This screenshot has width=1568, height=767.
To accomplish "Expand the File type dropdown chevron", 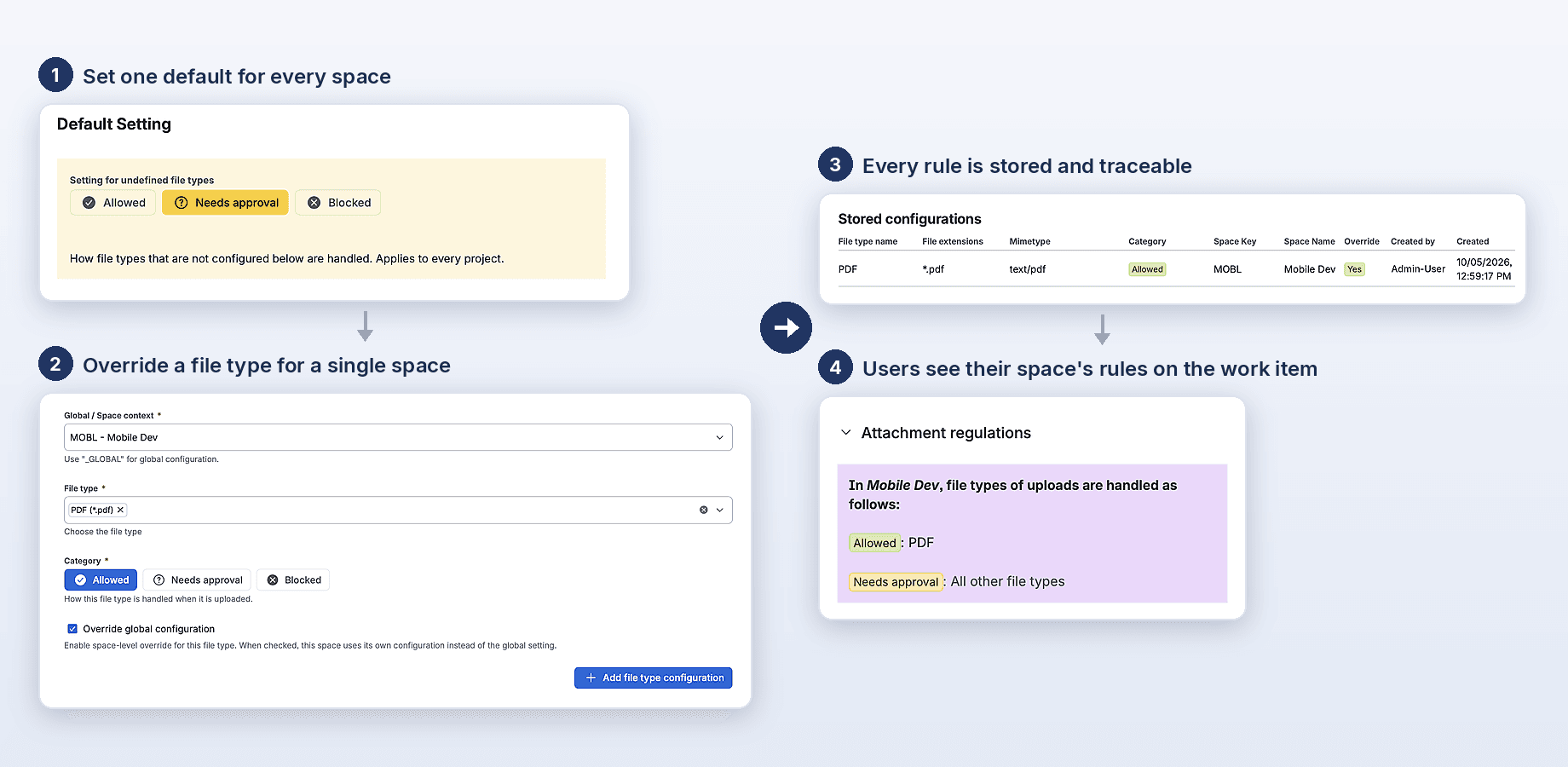I will tap(720, 510).
